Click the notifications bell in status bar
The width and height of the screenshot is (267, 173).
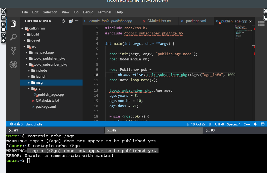pyautogui.click(x=255, y=124)
